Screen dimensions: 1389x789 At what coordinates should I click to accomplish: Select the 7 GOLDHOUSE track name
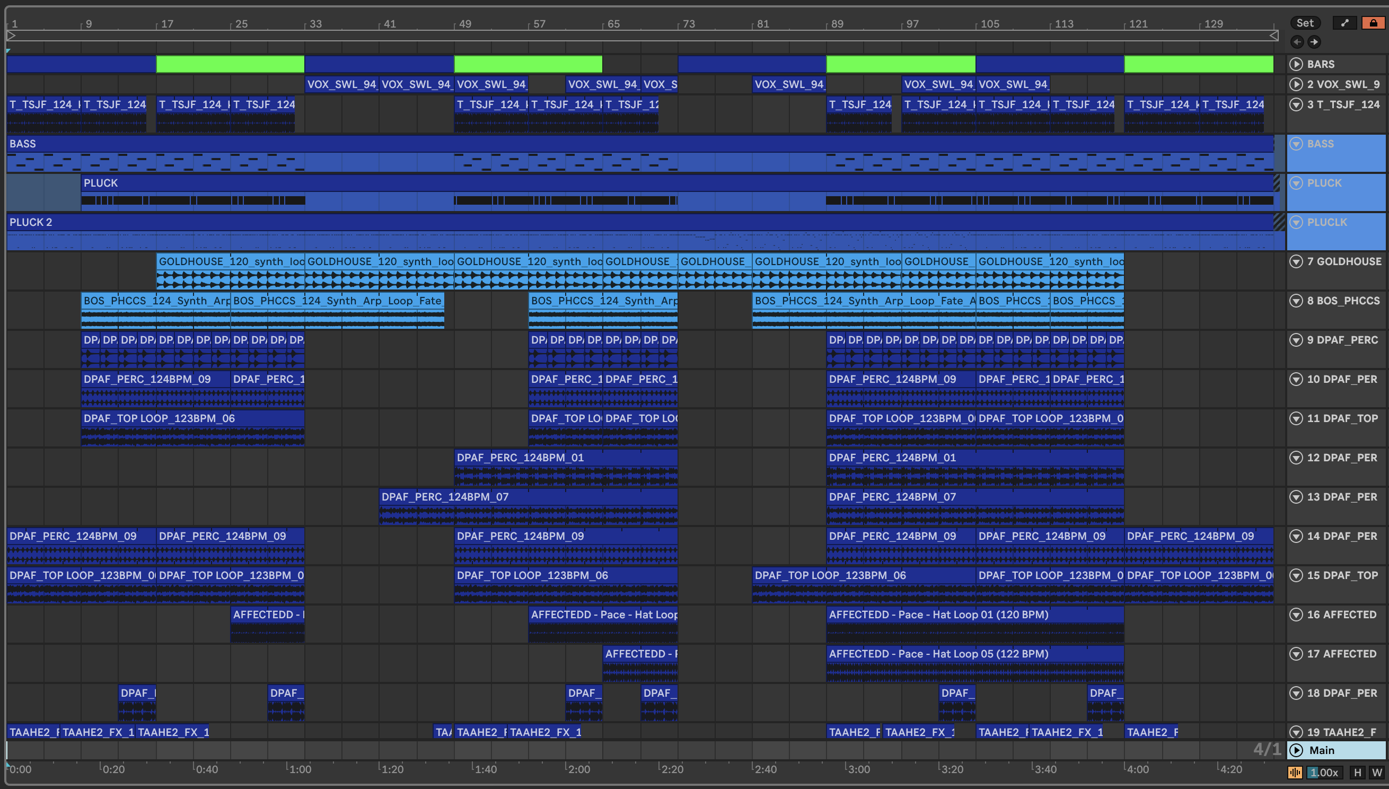click(1343, 261)
